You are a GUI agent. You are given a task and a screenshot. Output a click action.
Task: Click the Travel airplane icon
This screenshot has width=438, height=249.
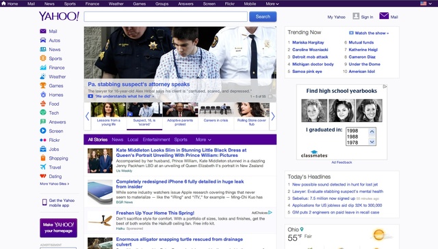point(43,167)
